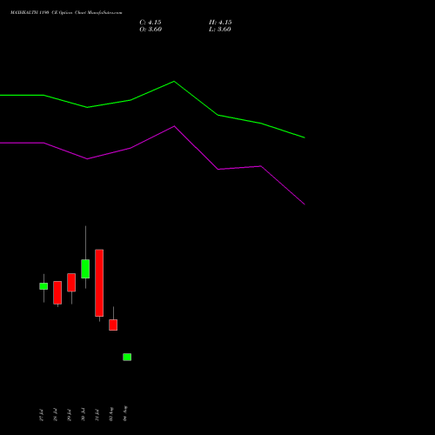Select the green candle with the tall upper wick
435x435 pixels.
point(85,269)
